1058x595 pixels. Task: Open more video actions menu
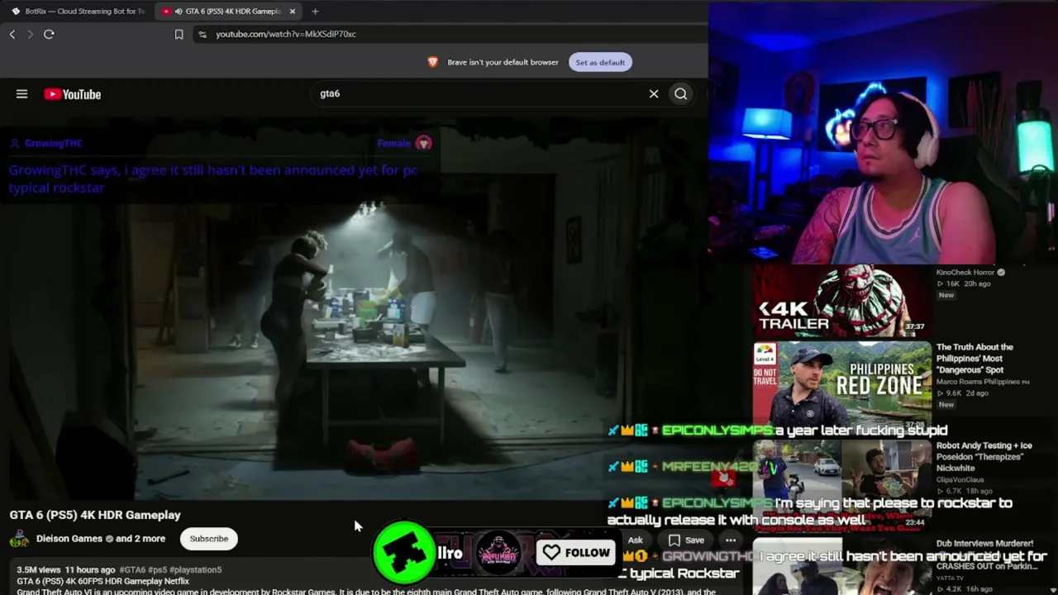(731, 540)
